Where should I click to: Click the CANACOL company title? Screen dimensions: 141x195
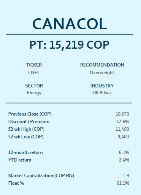(70, 24)
